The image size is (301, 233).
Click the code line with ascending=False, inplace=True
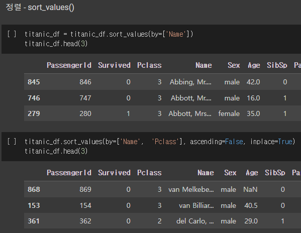point(160,142)
